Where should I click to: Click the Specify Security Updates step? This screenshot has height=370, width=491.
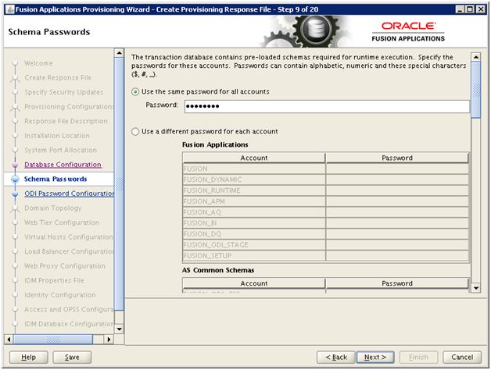[64, 92]
